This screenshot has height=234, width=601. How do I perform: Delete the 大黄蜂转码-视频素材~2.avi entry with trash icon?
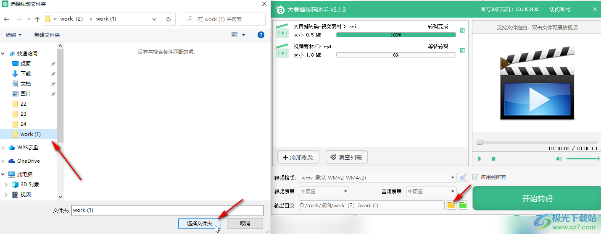pyautogui.click(x=462, y=31)
